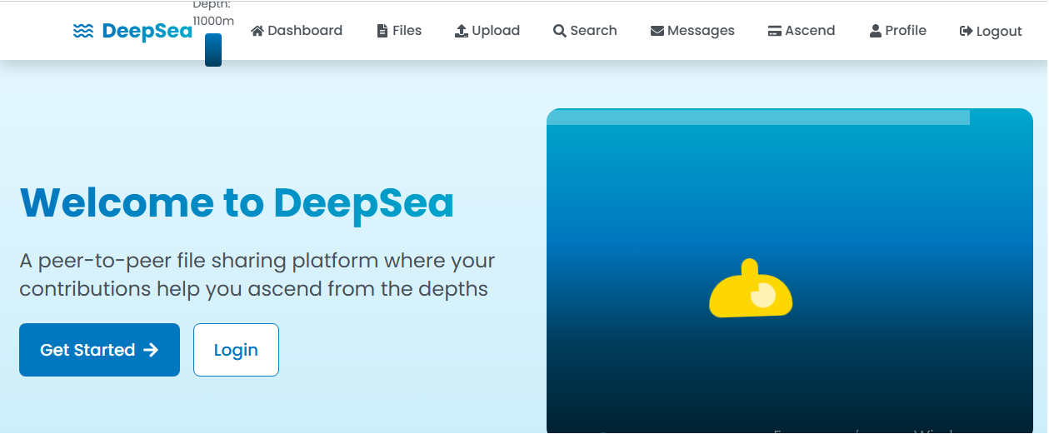Select Ascend in the navigation bar
The image size is (1049, 439).
click(802, 31)
